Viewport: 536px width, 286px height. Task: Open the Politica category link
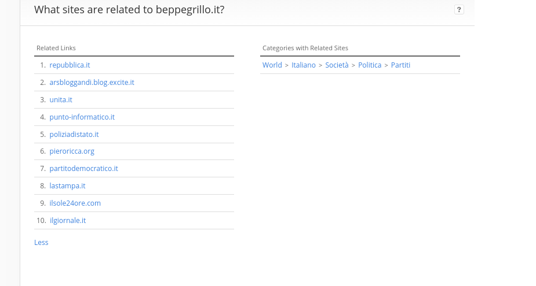pos(370,65)
